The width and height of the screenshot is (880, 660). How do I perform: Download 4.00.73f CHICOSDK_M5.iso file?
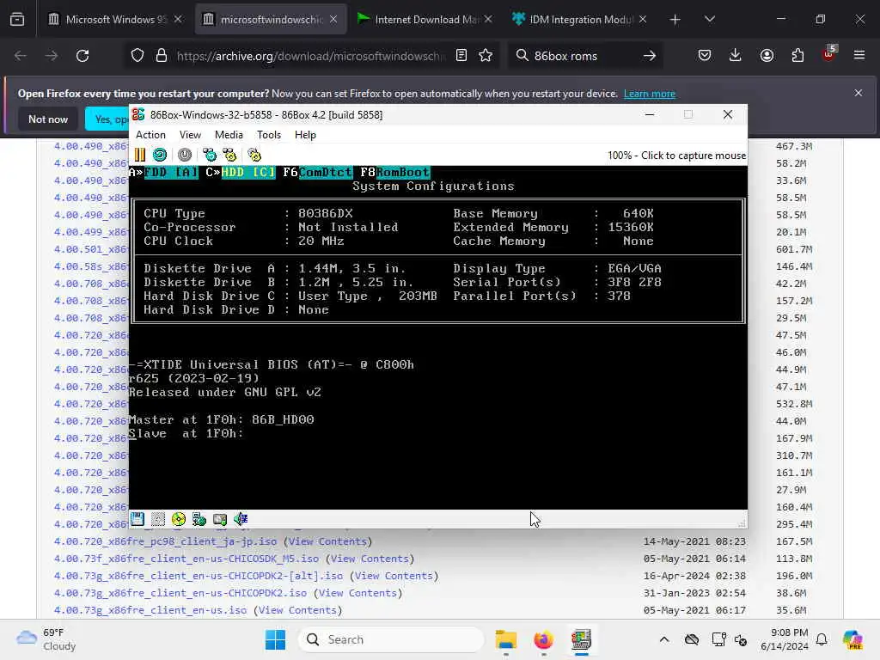[186, 559]
